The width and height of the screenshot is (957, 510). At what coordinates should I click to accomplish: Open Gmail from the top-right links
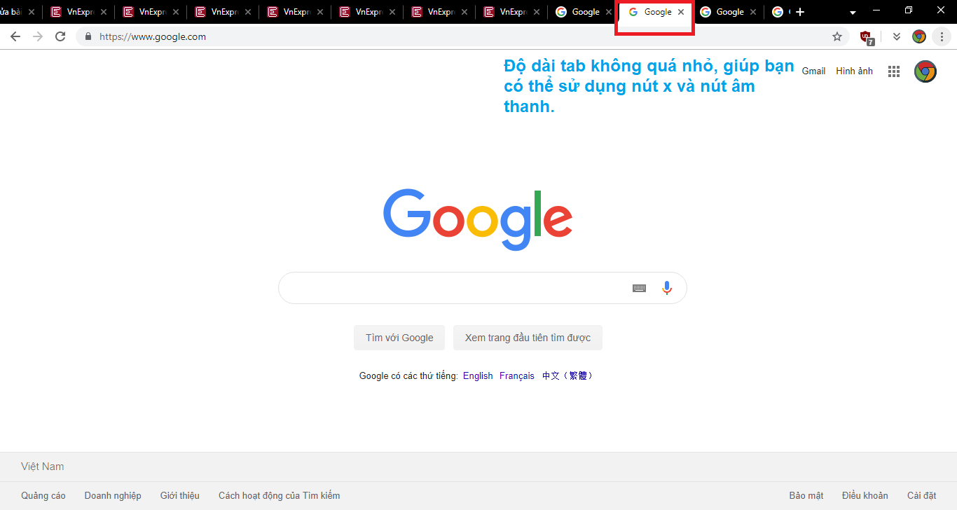813,71
